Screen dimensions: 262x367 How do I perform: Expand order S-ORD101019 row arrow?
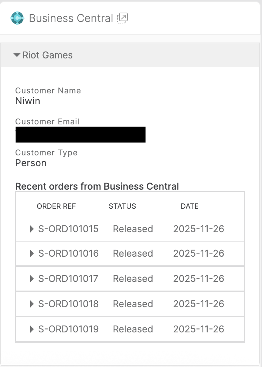(x=32, y=329)
